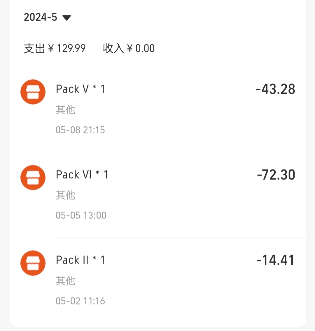Tap the 05-02 11:16 timestamp

pos(80,301)
